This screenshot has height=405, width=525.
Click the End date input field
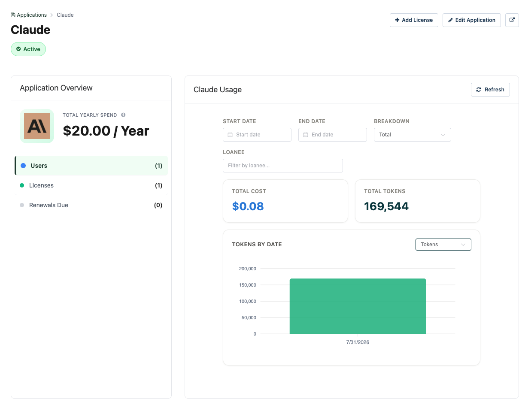pos(333,135)
